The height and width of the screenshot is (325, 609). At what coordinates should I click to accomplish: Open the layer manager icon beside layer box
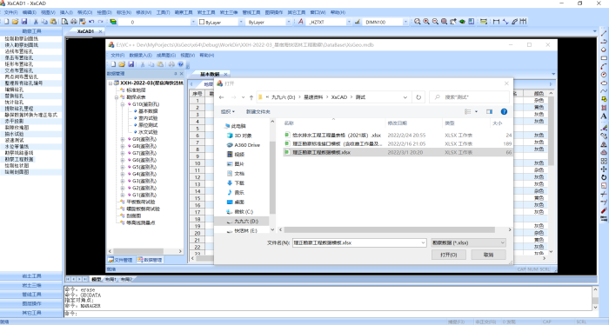pyautogui.click(x=113, y=22)
